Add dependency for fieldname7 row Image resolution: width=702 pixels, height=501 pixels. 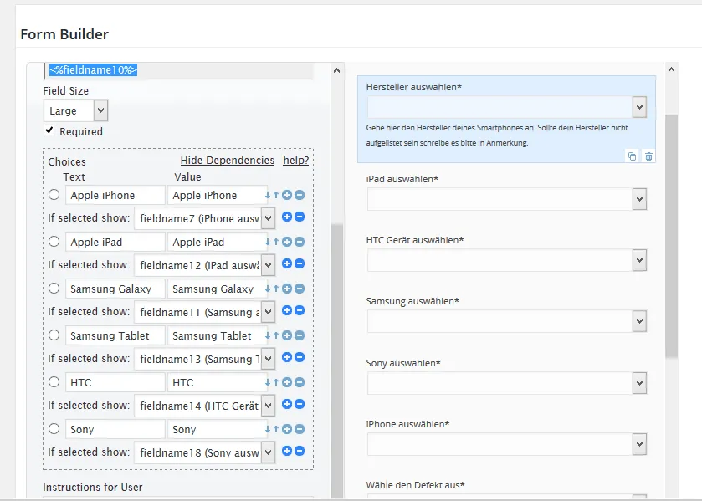pos(287,217)
